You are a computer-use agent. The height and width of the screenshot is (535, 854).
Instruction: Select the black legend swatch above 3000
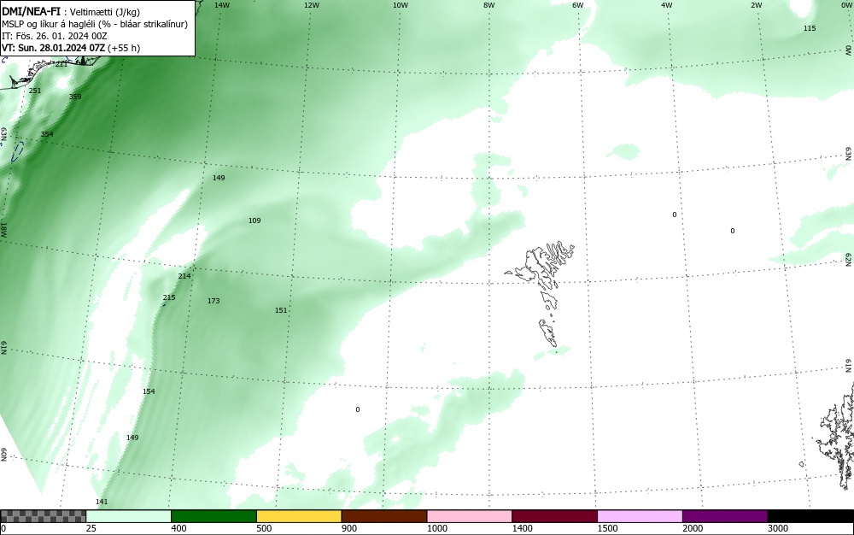[810, 516]
